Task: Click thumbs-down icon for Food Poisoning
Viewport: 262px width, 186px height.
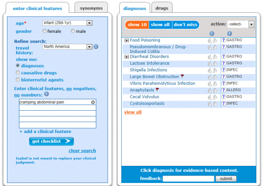Action: click(215, 41)
